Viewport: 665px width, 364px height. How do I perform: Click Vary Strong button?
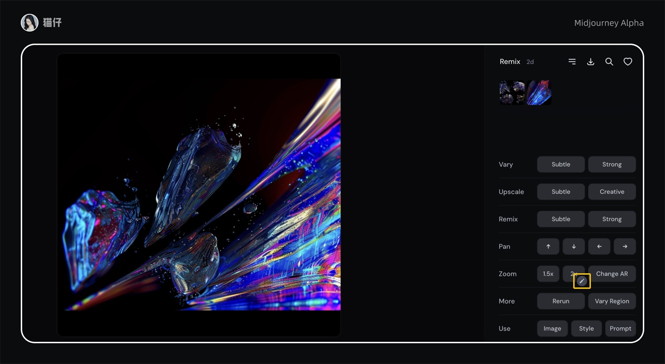point(612,164)
